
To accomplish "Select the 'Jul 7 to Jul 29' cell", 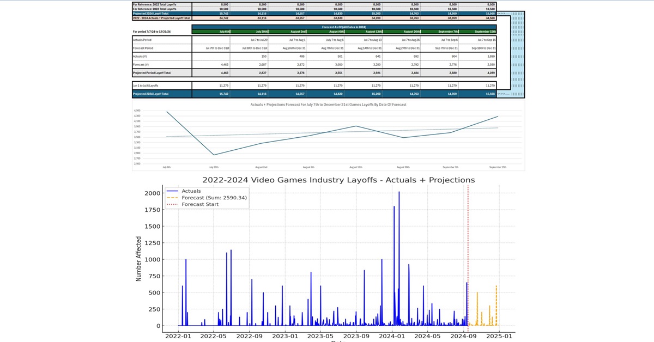I will [259, 40].
